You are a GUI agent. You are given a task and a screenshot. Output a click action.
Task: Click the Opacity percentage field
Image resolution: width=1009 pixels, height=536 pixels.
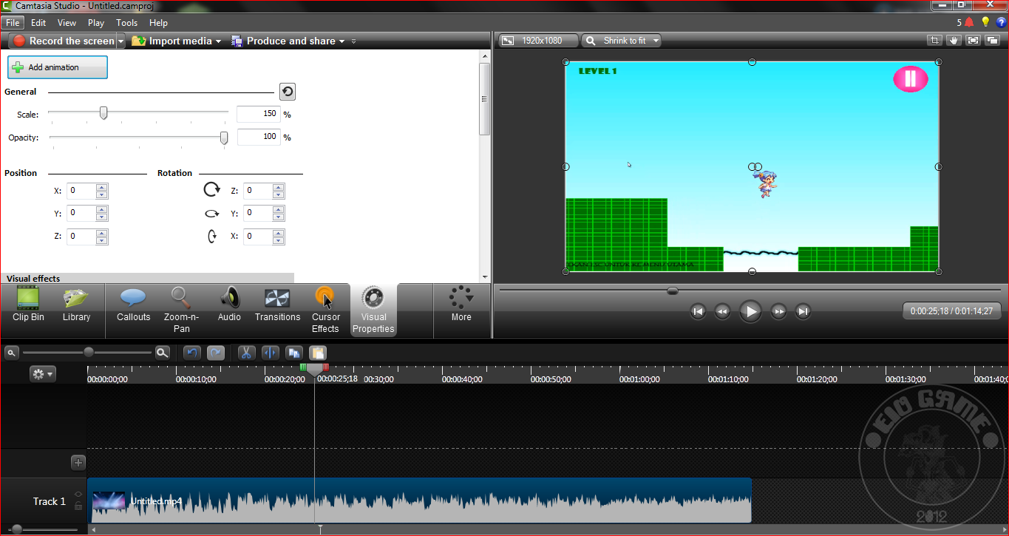(258, 137)
